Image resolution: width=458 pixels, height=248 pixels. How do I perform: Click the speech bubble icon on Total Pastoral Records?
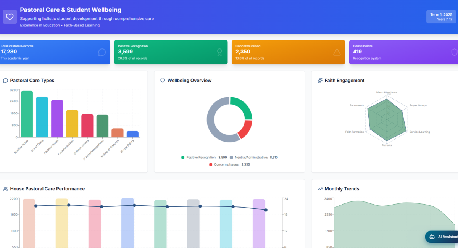[102, 52]
